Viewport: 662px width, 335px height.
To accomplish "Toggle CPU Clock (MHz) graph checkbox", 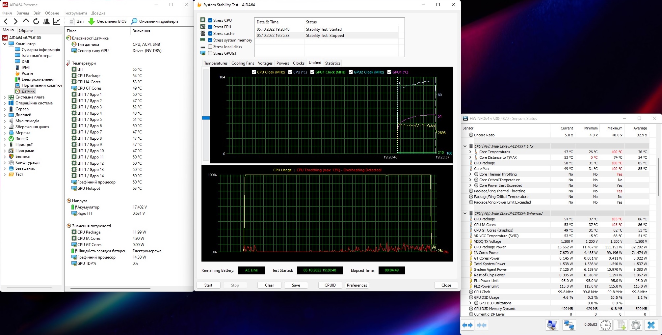I will [254, 72].
